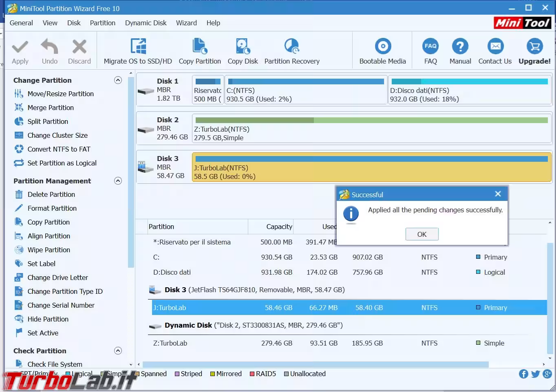Open the Copy Partition wizard in toolbar

(200, 47)
